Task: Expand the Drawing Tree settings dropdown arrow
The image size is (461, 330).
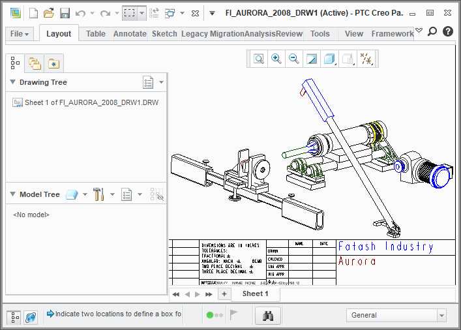Action: point(162,82)
